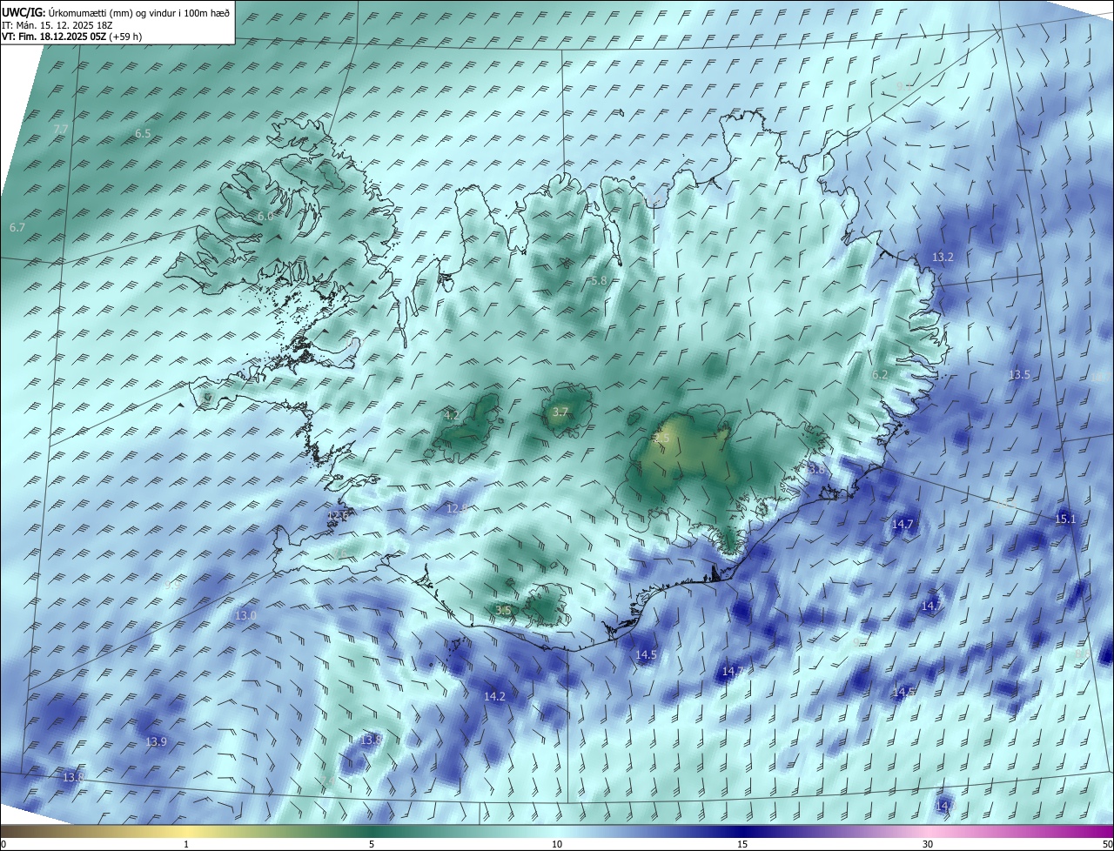Click the 15.1 value label

point(1065,519)
